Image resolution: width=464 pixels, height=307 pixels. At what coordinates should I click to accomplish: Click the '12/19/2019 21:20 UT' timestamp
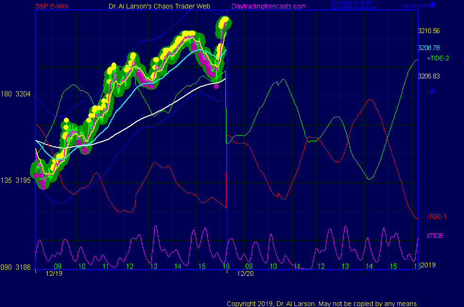coord(351,3)
